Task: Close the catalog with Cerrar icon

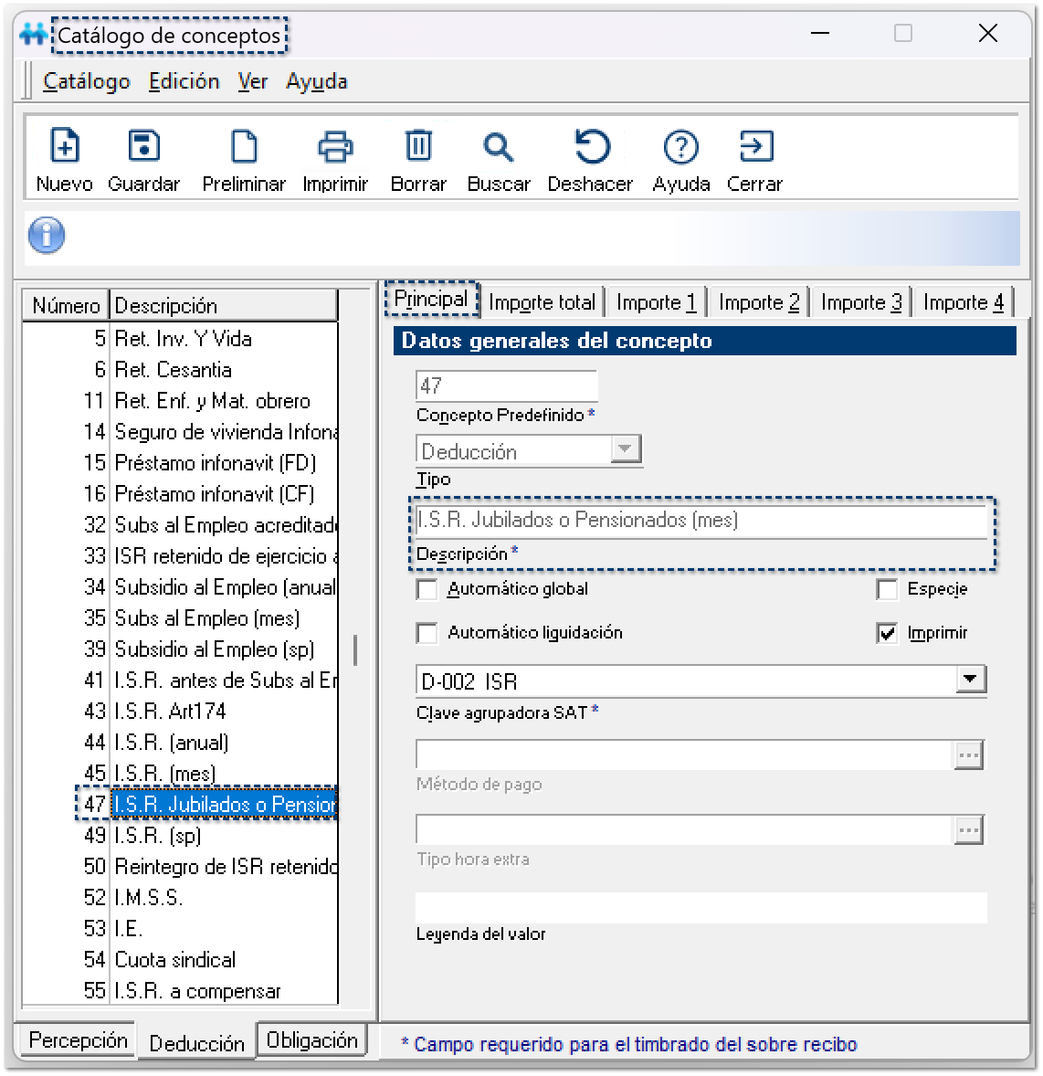Action: coord(754,148)
